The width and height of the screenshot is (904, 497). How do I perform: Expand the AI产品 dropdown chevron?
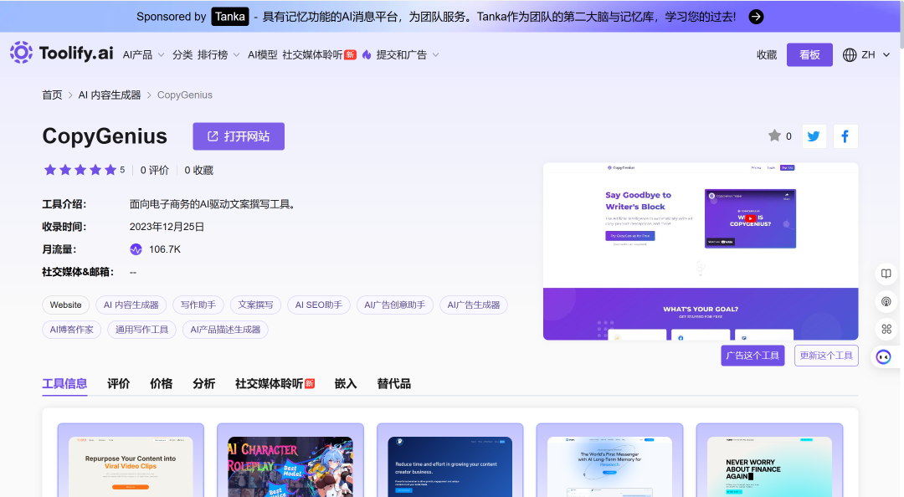161,54
